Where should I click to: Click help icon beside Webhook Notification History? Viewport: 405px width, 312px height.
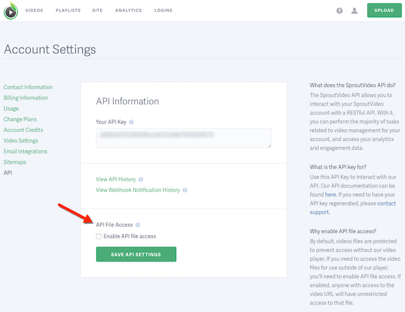tap(184, 190)
